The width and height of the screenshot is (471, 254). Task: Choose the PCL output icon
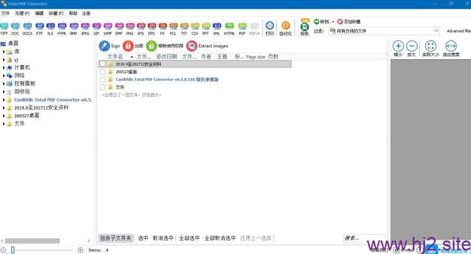[173, 29]
